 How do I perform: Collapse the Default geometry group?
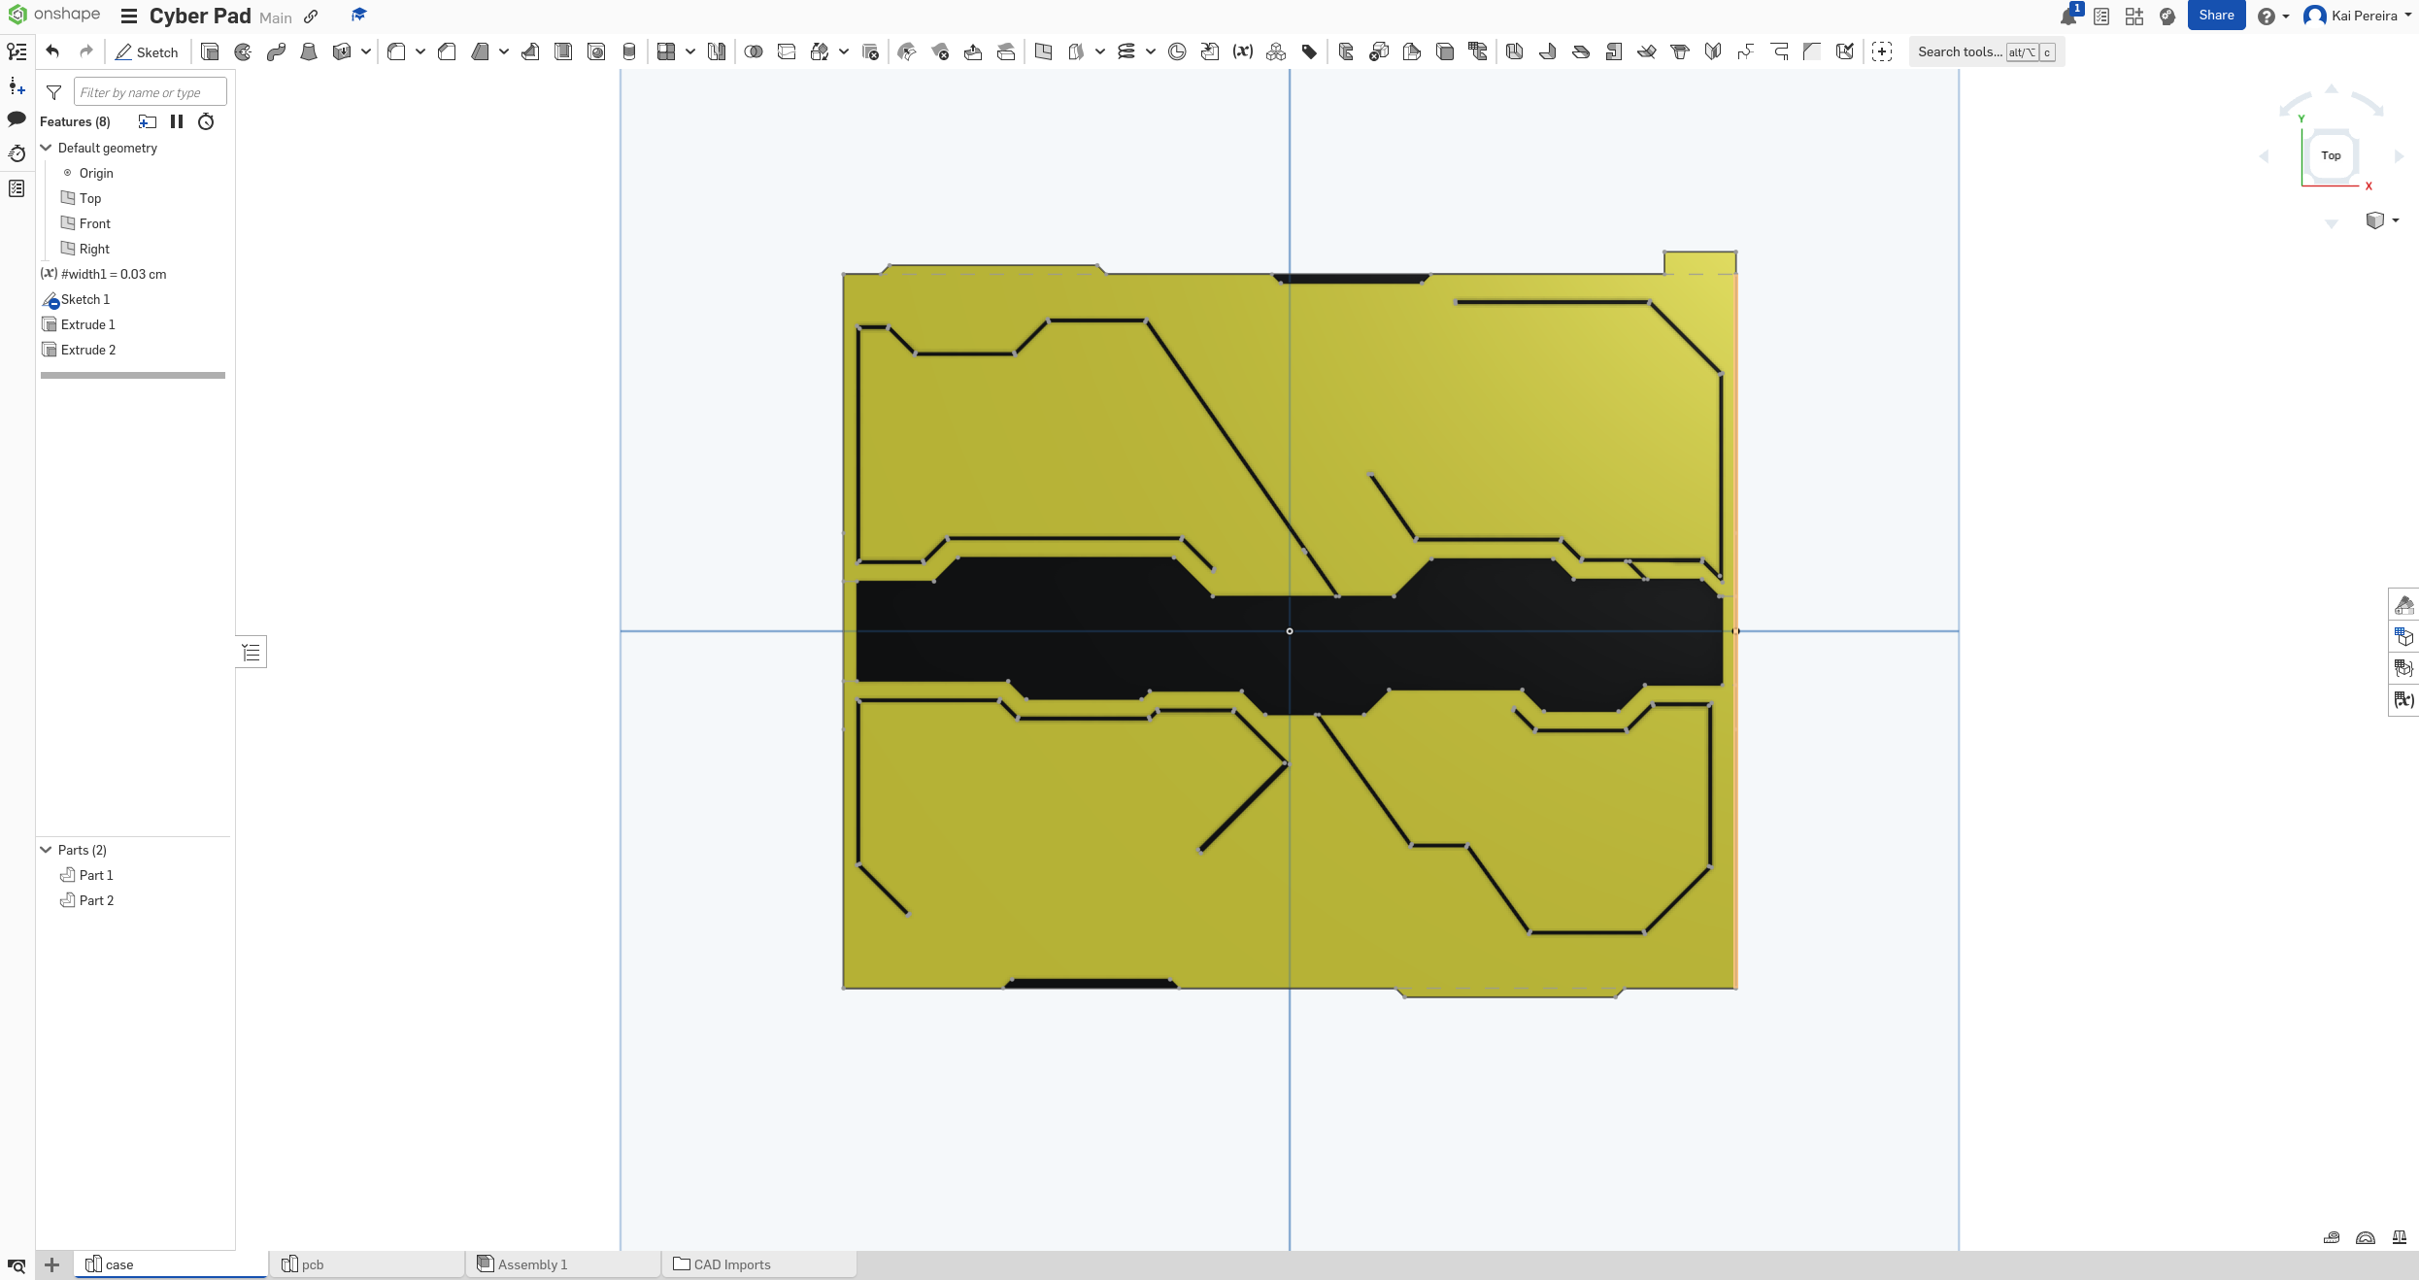click(x=46, y=148)
